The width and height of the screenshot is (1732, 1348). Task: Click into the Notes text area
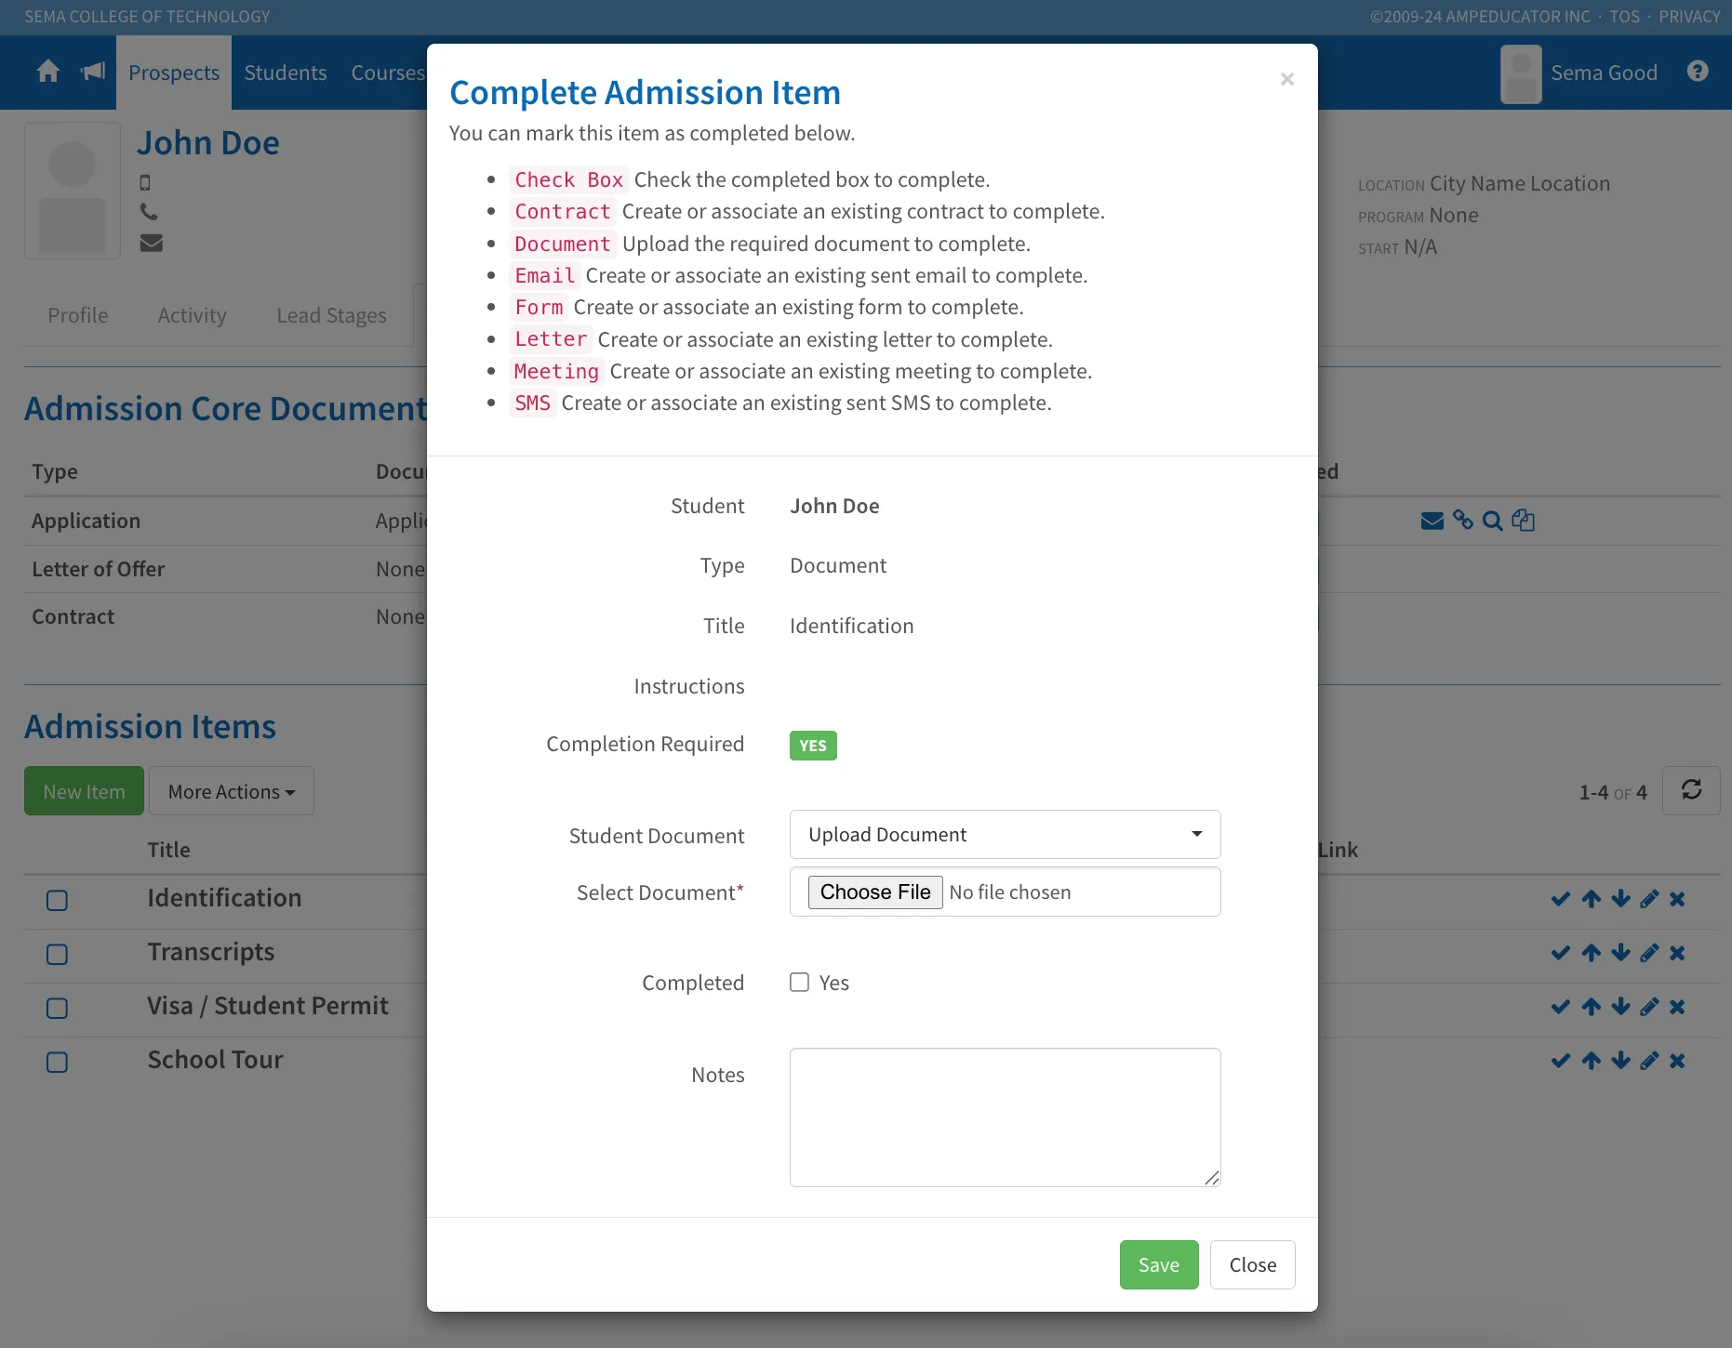click(1005, 1117)
